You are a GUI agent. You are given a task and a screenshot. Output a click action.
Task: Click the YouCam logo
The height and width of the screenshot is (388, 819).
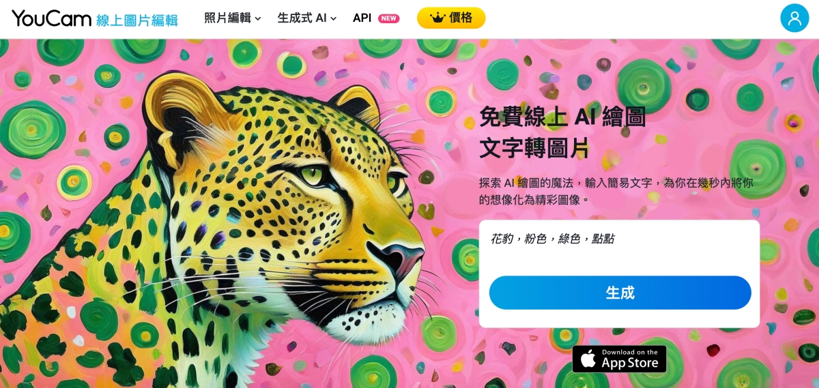51,18
